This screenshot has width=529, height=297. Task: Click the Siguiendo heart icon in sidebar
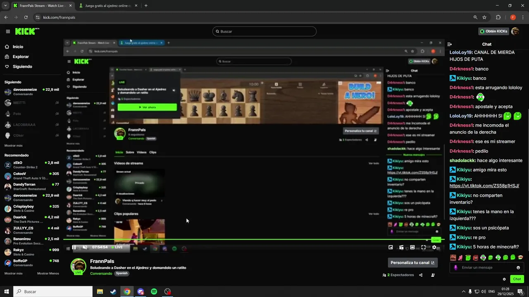tap(7, 66)
